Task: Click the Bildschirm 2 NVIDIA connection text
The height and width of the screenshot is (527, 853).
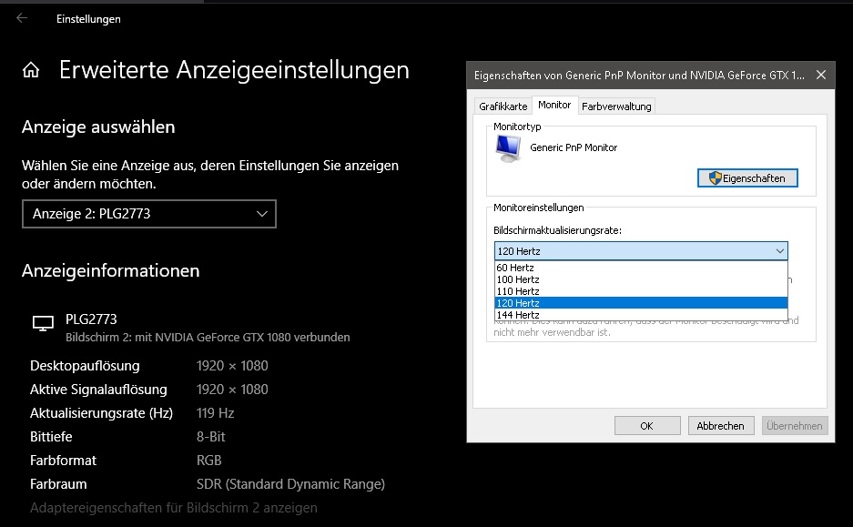Action: click(208, 337)
